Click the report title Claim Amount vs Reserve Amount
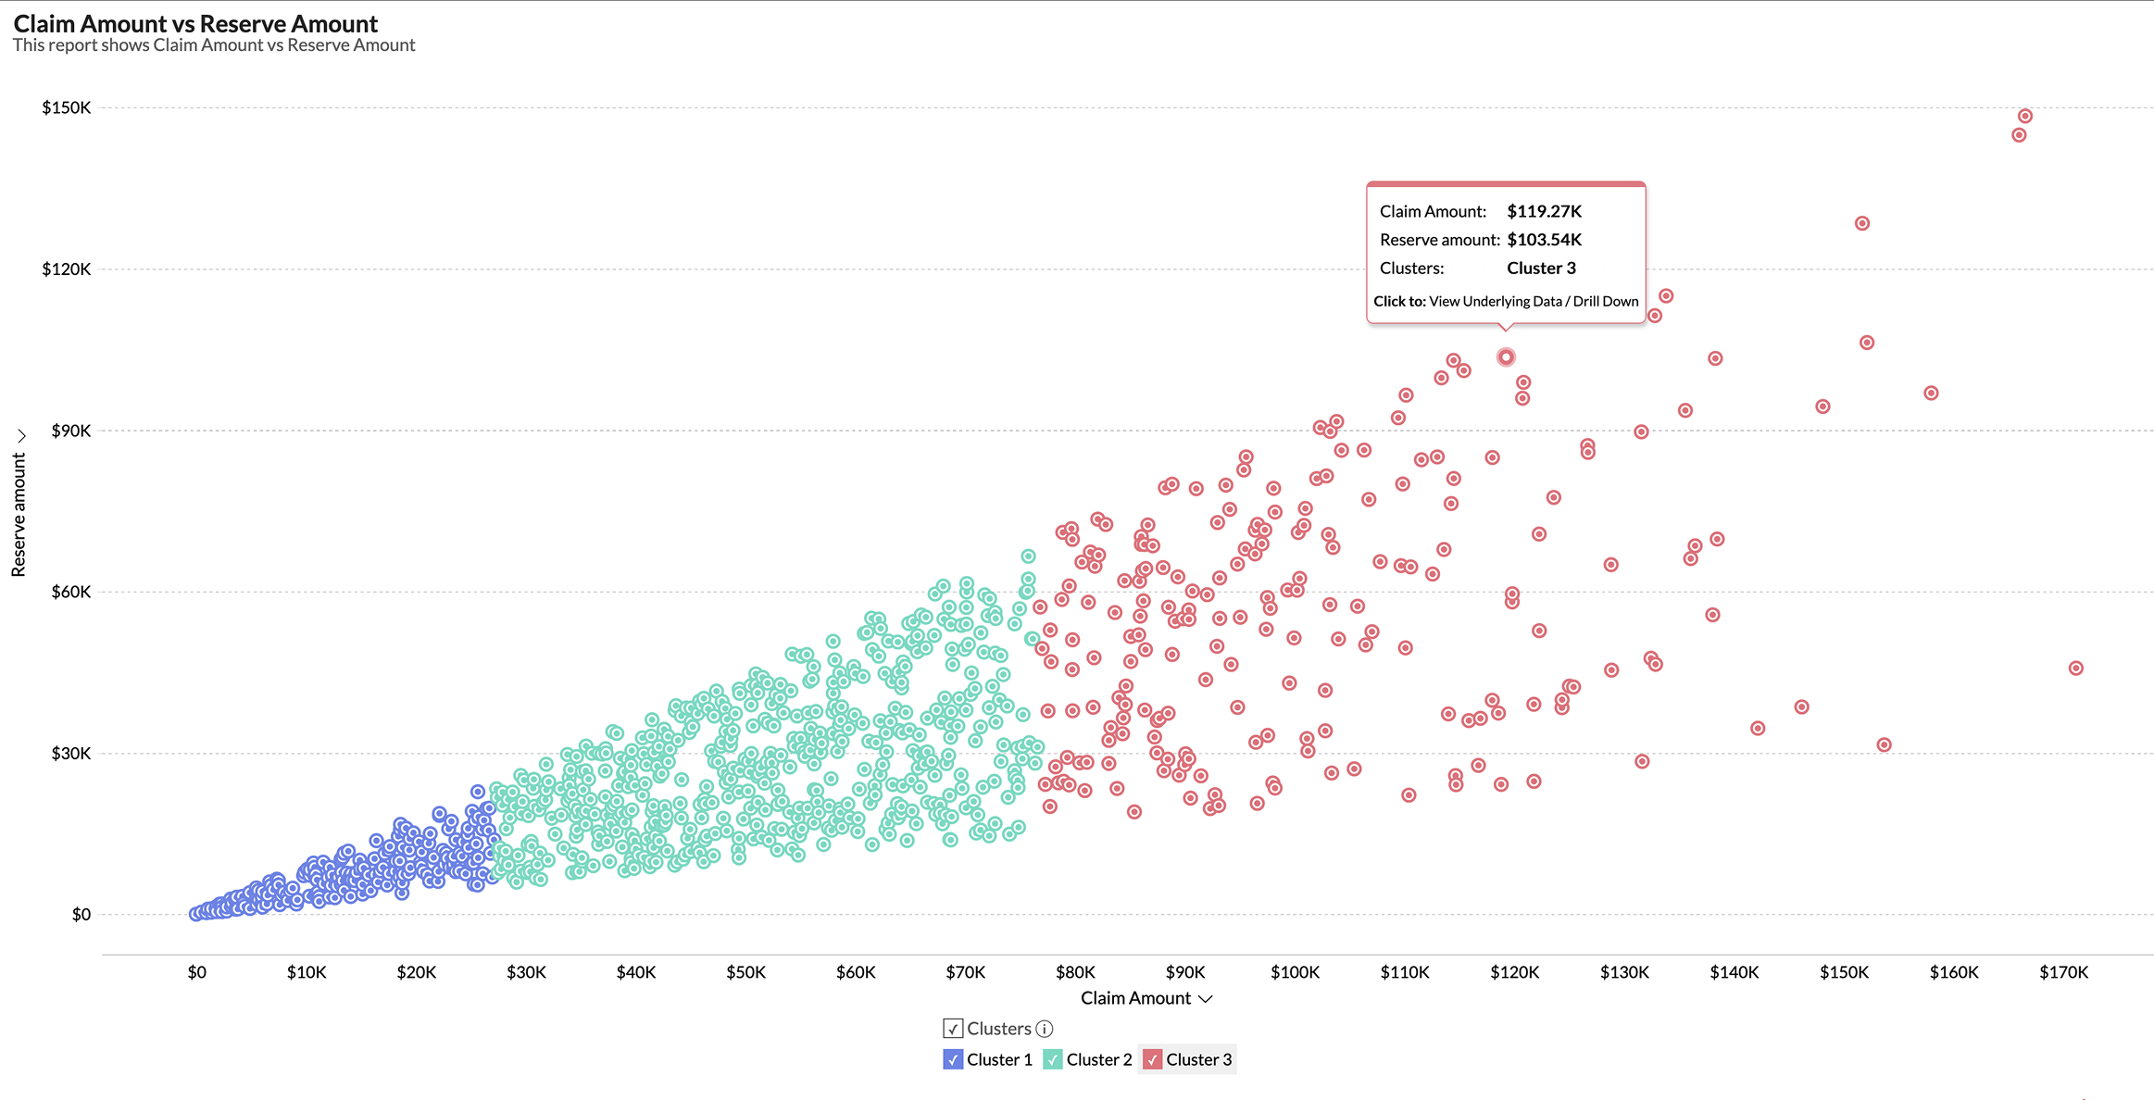This screenshot has height=1100, width=2154. tap(195, 23)
